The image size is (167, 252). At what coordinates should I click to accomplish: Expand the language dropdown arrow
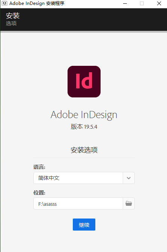coord(129,178)
